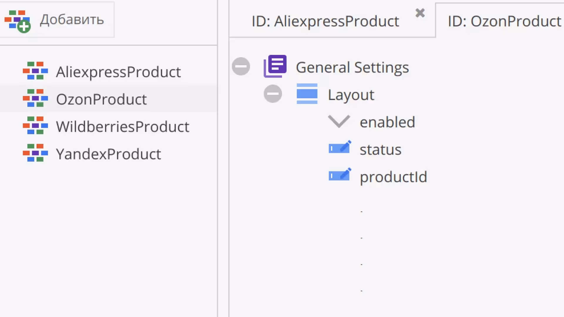Select AliexpressProduct in the model list

coord(118,72)
